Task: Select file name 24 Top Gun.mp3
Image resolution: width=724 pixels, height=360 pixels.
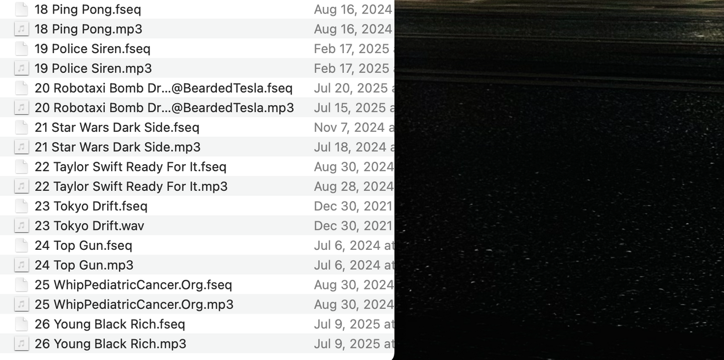Action: point(84,265)
